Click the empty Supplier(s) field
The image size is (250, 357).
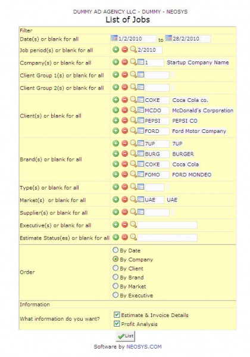[x=157, y=212]
